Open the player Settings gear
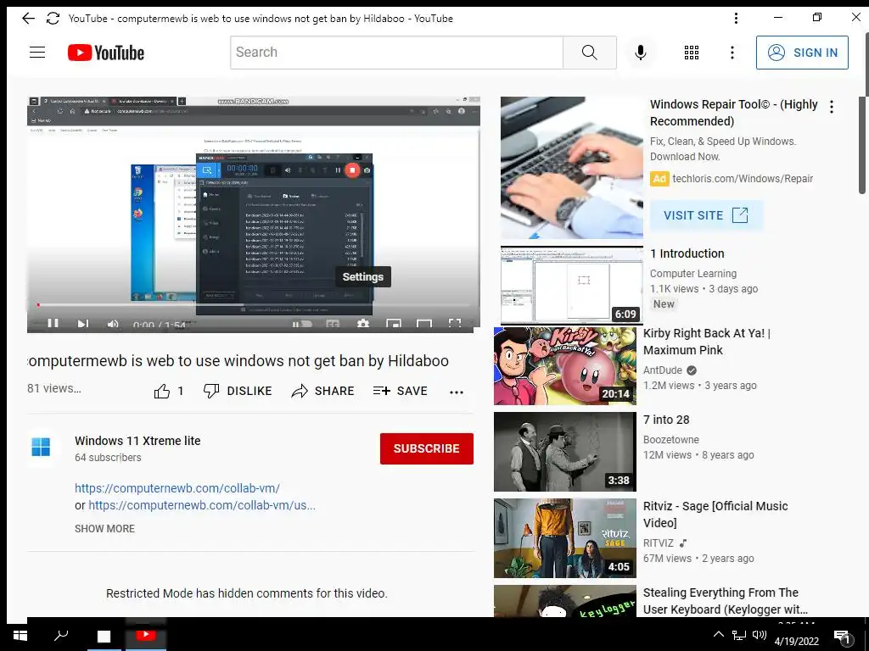Viewport: 869px width, 651px height. click(x=363, y=324)
